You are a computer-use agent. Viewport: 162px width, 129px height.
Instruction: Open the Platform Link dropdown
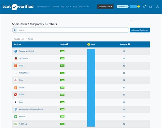coord(105,7)
